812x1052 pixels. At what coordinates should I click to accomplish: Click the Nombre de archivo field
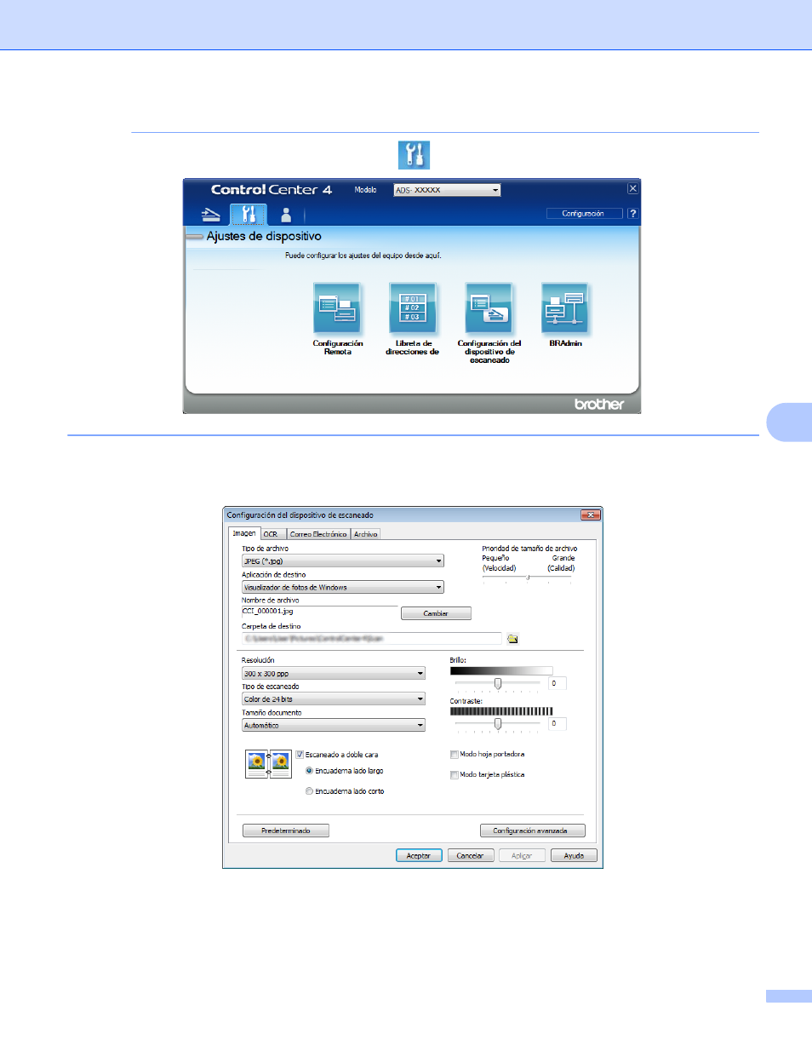click(x=320, y=612)
